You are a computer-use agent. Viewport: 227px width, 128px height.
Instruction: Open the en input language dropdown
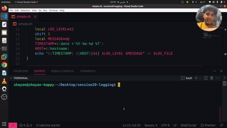(202, 2)
